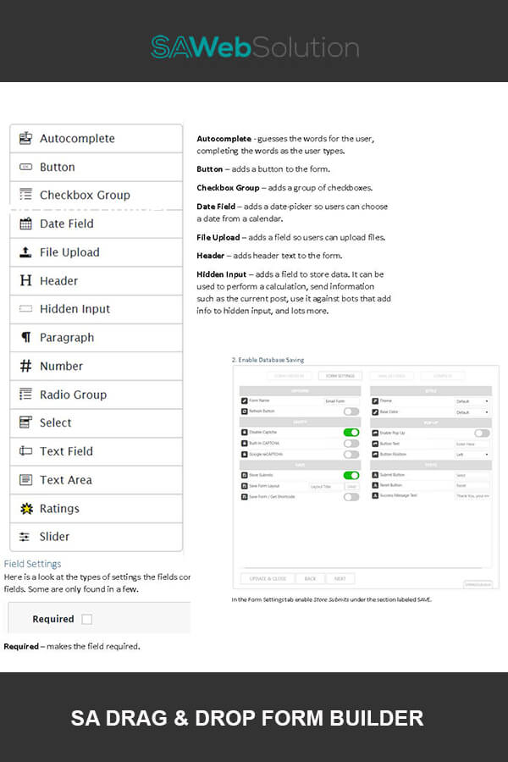Click the Autocomplete field icon
This screenshot has height=762, width=508.
[25, 138]
